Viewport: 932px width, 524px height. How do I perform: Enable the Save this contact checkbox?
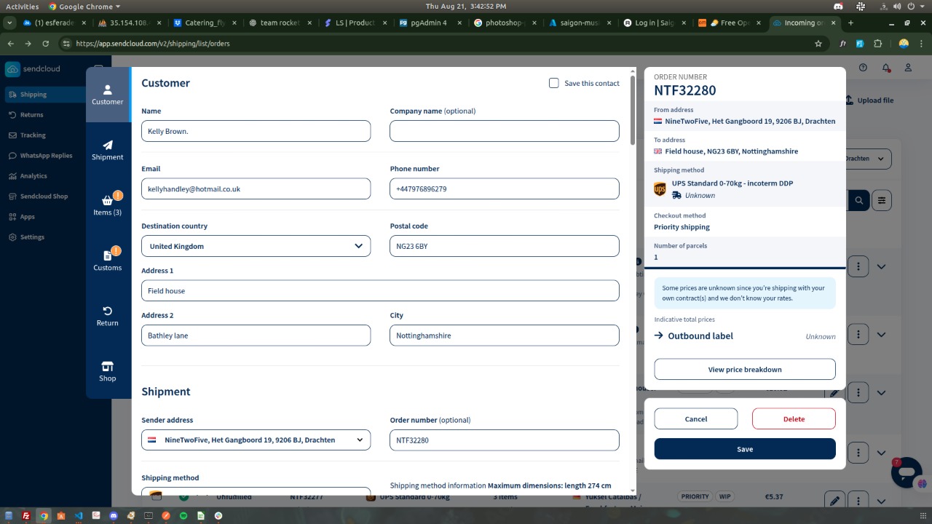(554, 83)
